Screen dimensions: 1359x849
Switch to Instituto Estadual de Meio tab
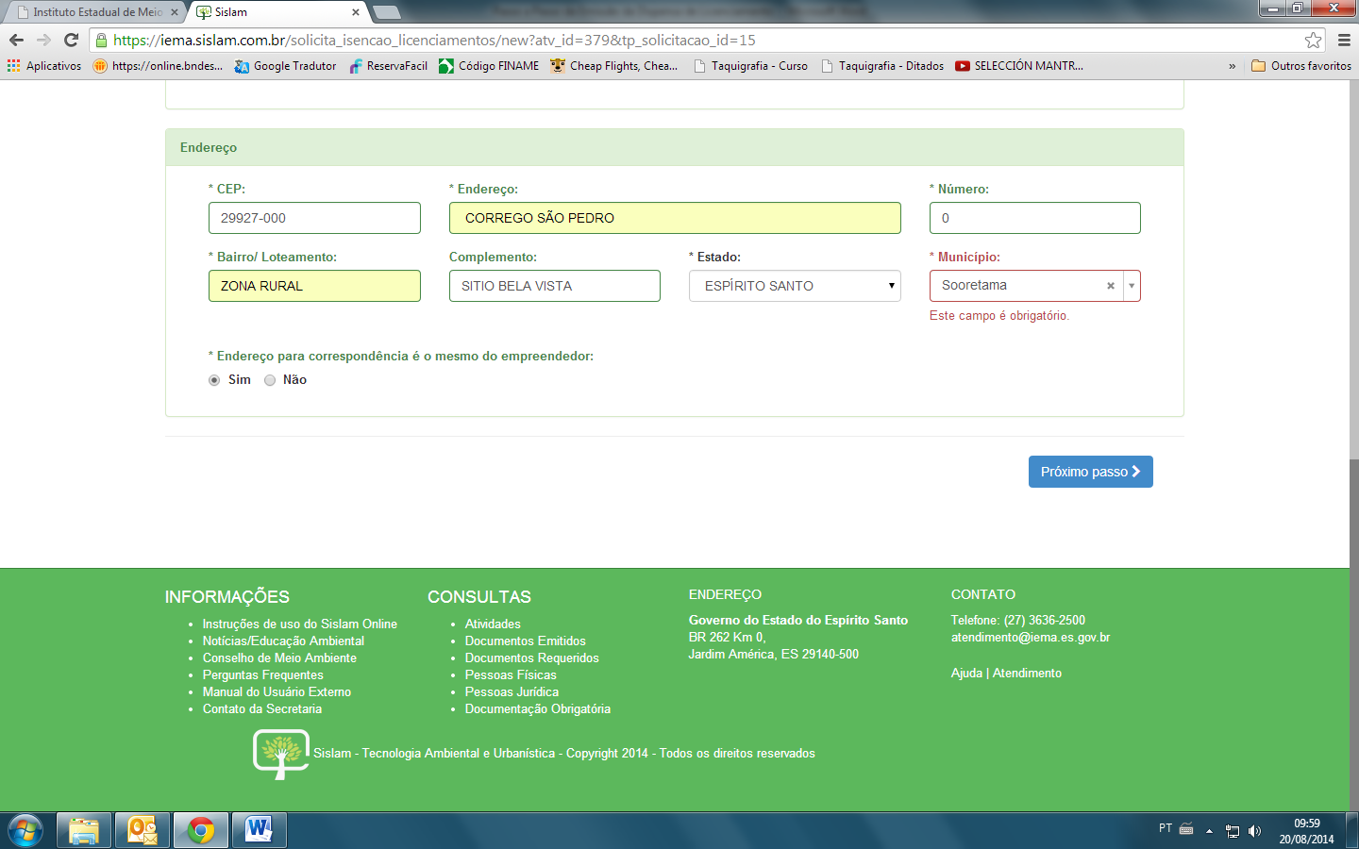(97, 12)
